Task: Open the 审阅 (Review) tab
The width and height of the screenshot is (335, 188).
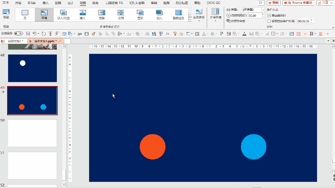Action: (x=154, y=3)
